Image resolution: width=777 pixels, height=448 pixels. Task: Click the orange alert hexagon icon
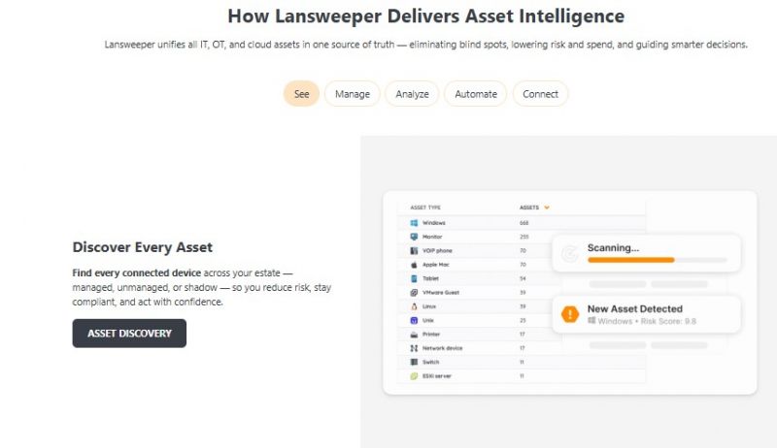570,314
